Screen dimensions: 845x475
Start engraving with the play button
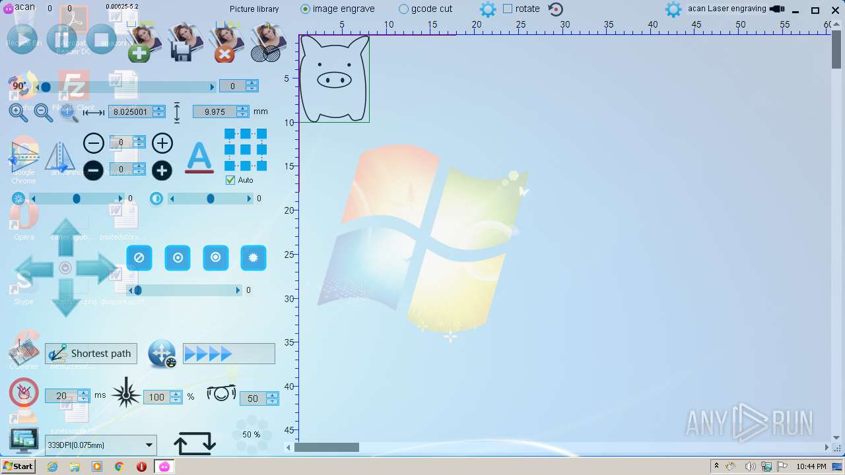(x=22, y=39)
